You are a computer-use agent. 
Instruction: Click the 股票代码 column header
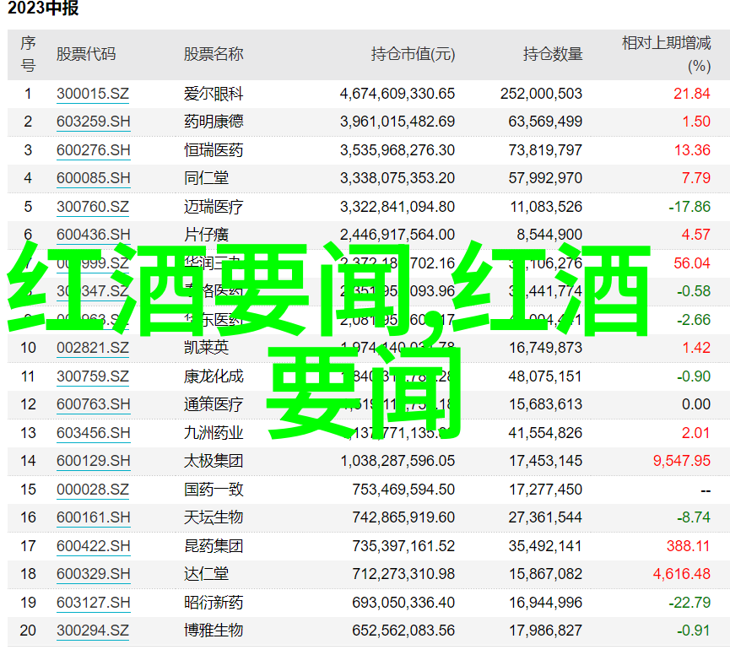pyautogui.click(x=86, y=55)
